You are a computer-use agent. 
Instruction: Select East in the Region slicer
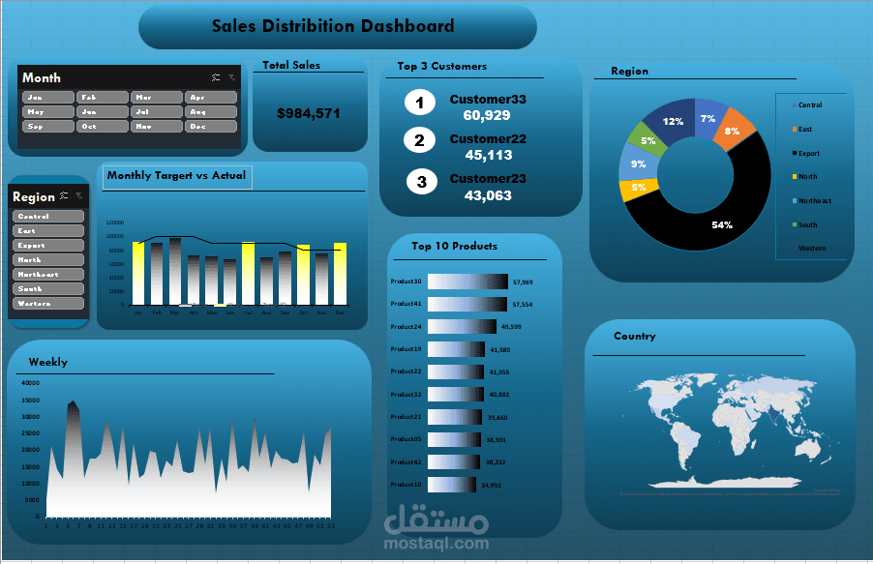(48, 230)
